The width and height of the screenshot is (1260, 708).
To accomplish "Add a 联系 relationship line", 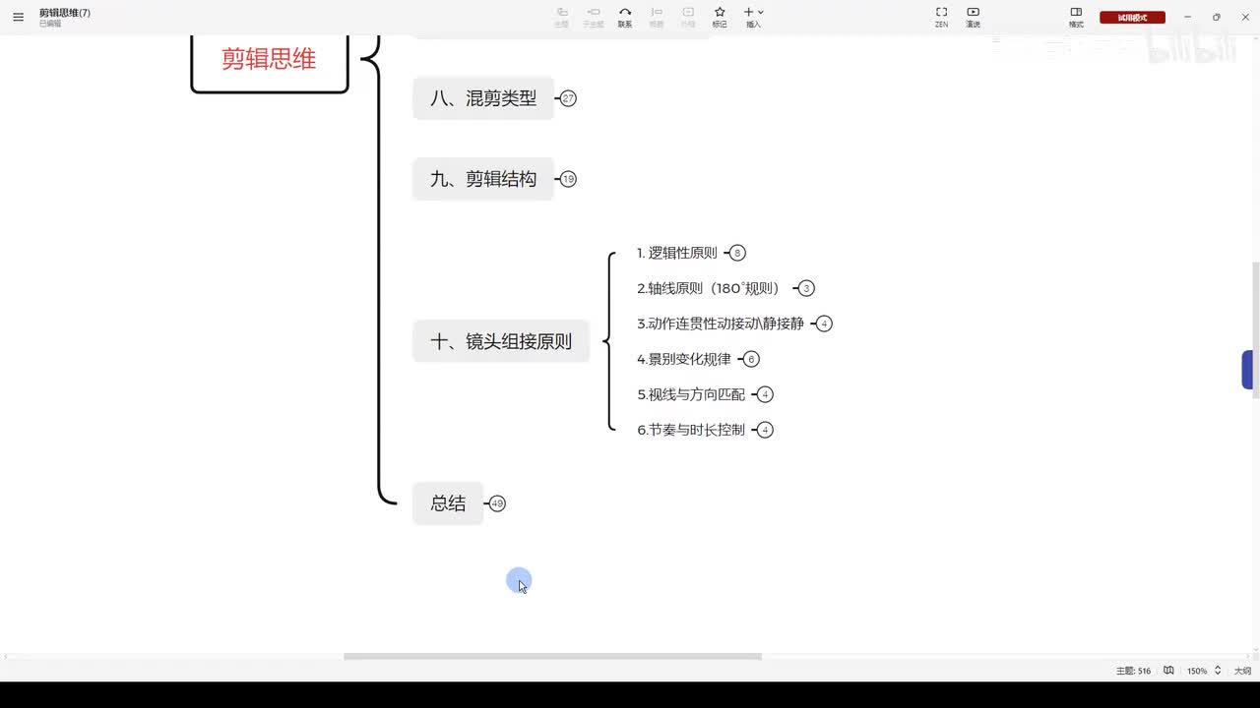I will pos(625,17).
